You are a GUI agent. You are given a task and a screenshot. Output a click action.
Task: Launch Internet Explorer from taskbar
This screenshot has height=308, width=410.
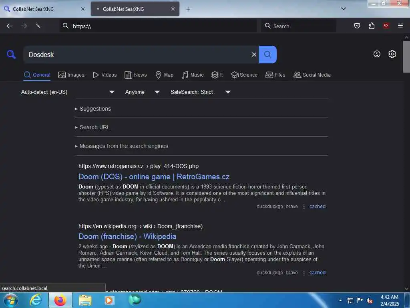click(36, 300)
